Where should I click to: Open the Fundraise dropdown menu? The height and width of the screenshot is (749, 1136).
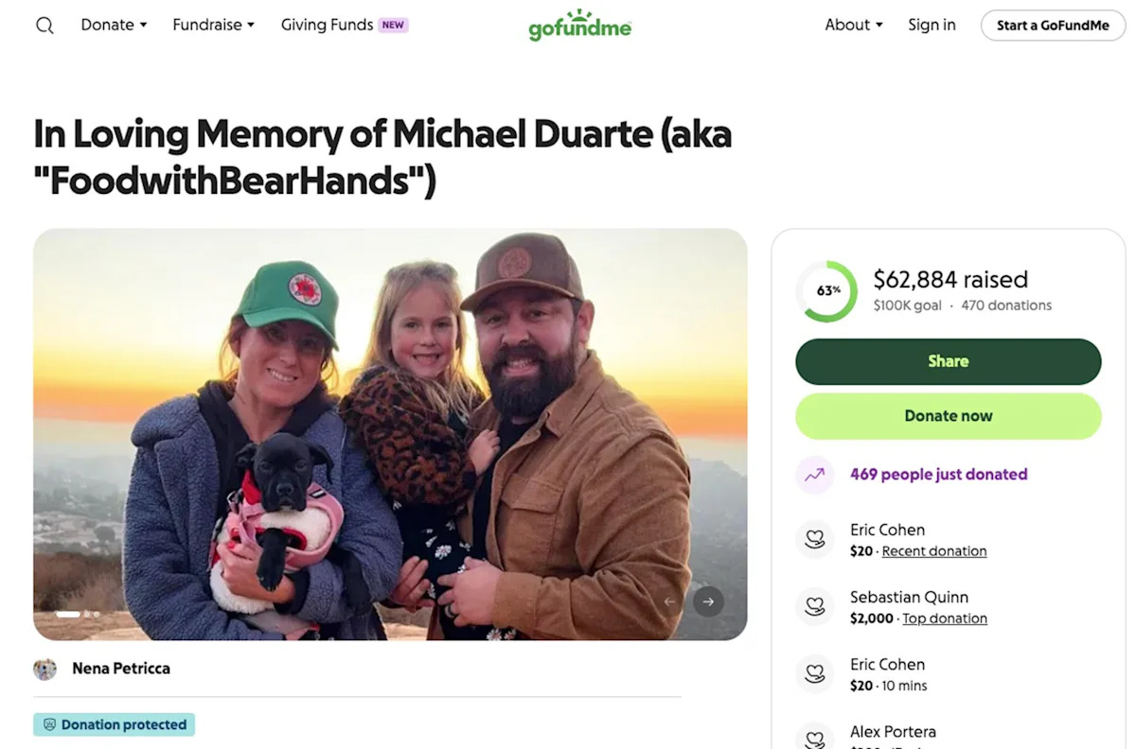point(213,26)
